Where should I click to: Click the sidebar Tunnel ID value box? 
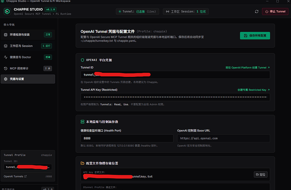tap(28, 167)
